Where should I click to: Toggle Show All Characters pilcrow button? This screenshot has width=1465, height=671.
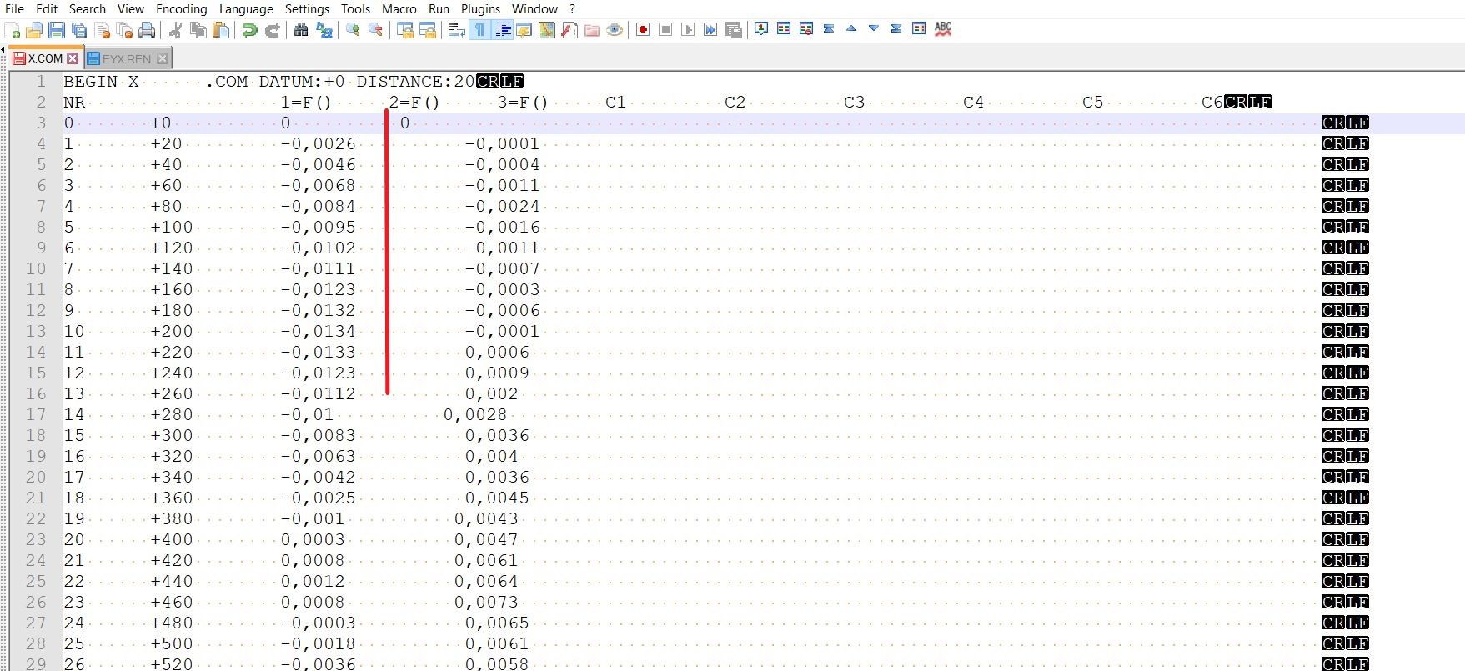pyautogui.click(x=480, y=31)
